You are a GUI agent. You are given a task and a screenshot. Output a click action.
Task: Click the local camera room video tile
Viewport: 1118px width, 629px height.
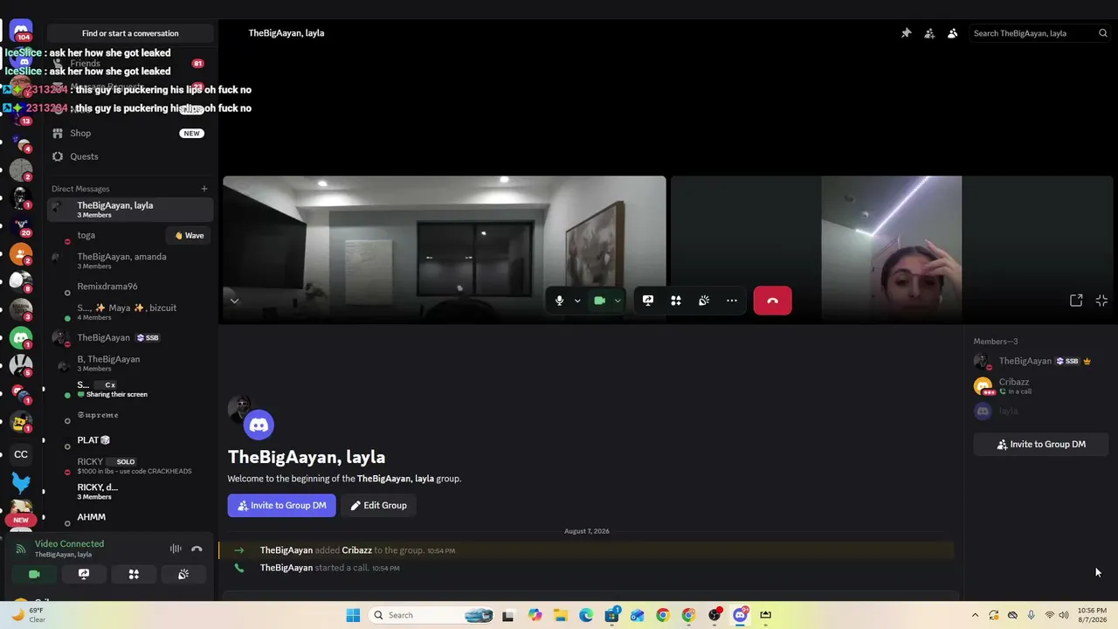click(445, 250)
